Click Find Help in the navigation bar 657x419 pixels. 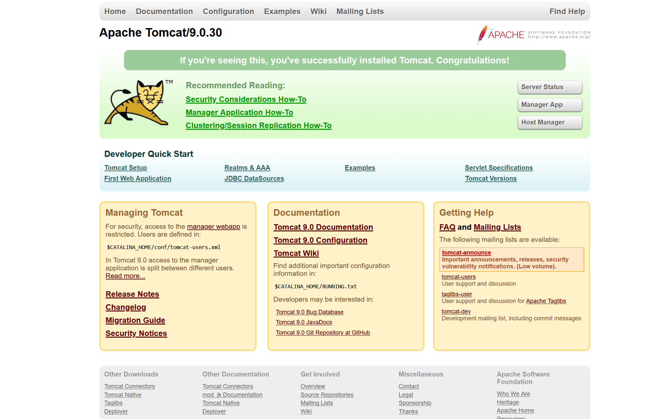(567, 11)
